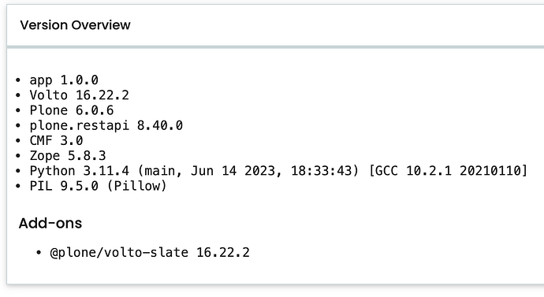Click the Version Overview heading
This screenshot has height=297, width=544.
click(x=75, y=25)
